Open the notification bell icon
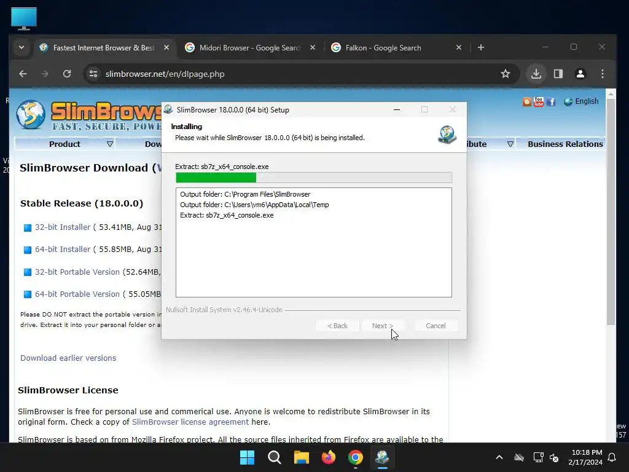Image resolution: width=629 pixels, height=472 pixels. click(612, 457)
